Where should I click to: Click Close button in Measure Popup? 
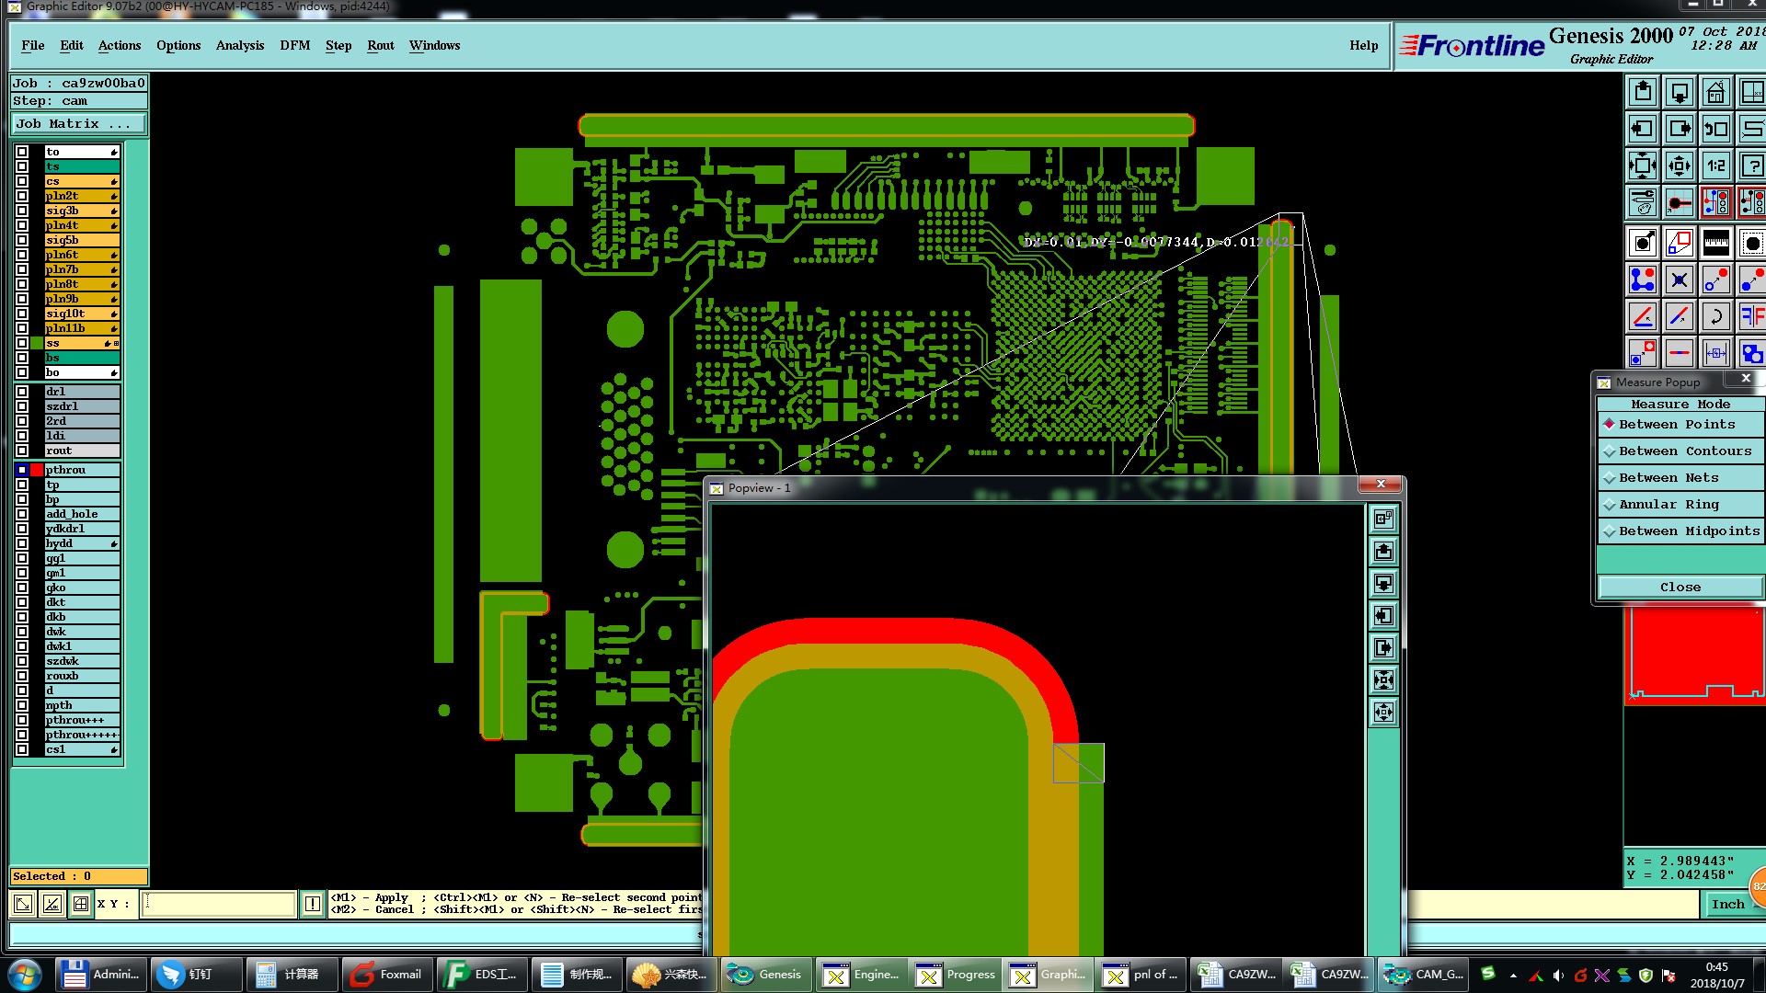[x=1680, y=588]
